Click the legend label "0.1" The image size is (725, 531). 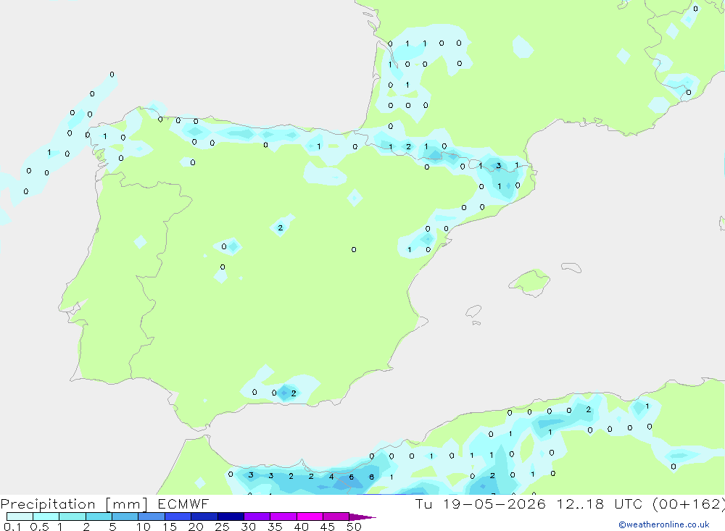point(12,527)
